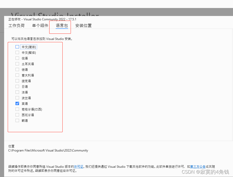The image size is (233, 177).
Task: Select the 语言包 tab
Action: click(x=60, y=26)
